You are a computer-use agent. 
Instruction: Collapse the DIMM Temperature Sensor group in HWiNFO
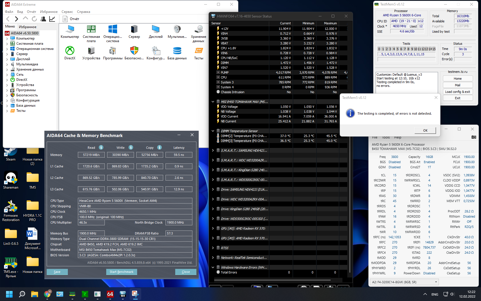[x=213, y=131]
